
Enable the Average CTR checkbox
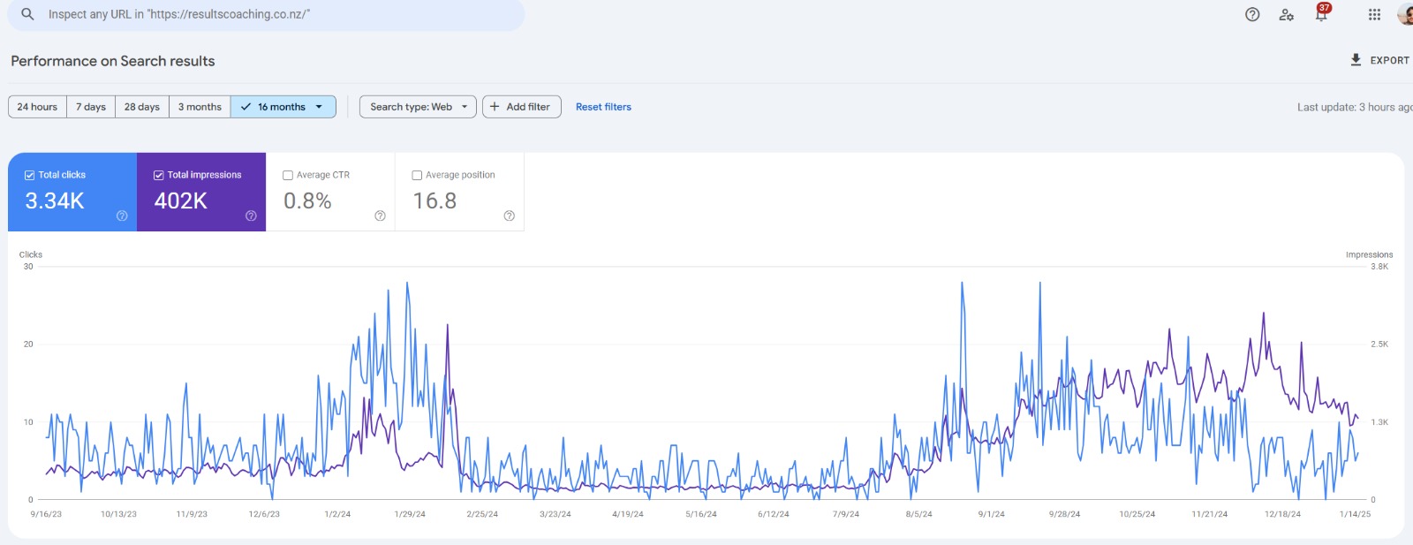[x=288, y=175]
